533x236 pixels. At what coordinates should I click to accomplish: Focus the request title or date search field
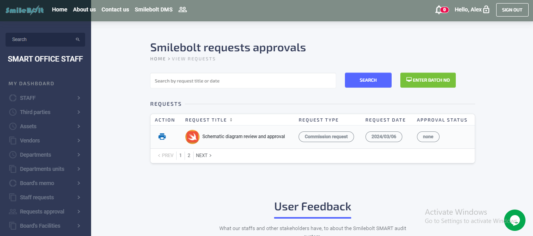(x=243, y=81)
